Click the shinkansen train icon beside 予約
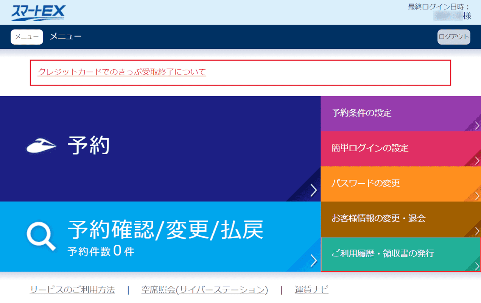This screenshot has height=303, width=481. coord(42,146)
